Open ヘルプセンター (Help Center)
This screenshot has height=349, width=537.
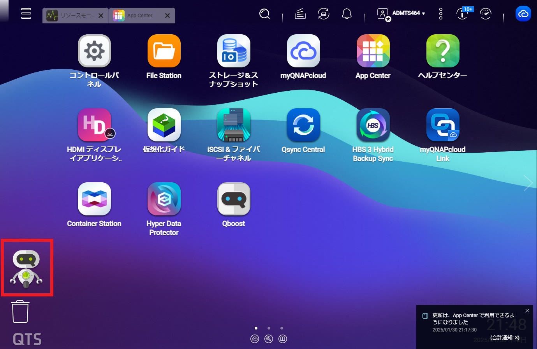point(443,51)
